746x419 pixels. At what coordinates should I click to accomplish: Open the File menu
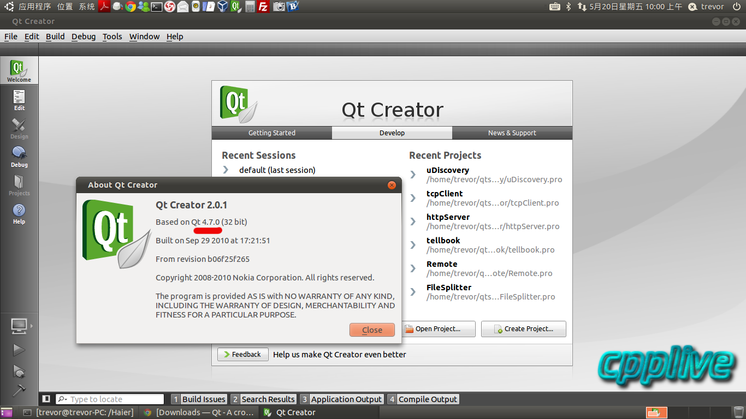11,37
